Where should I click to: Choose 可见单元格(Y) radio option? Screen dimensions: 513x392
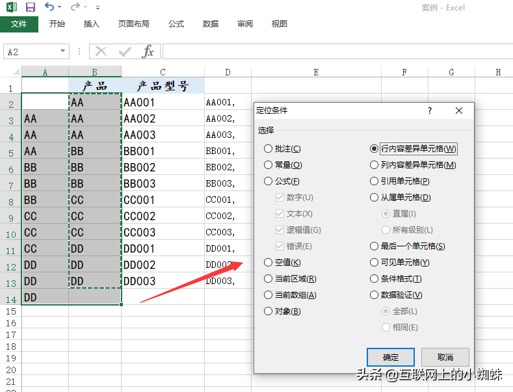(x=374, y=263)
